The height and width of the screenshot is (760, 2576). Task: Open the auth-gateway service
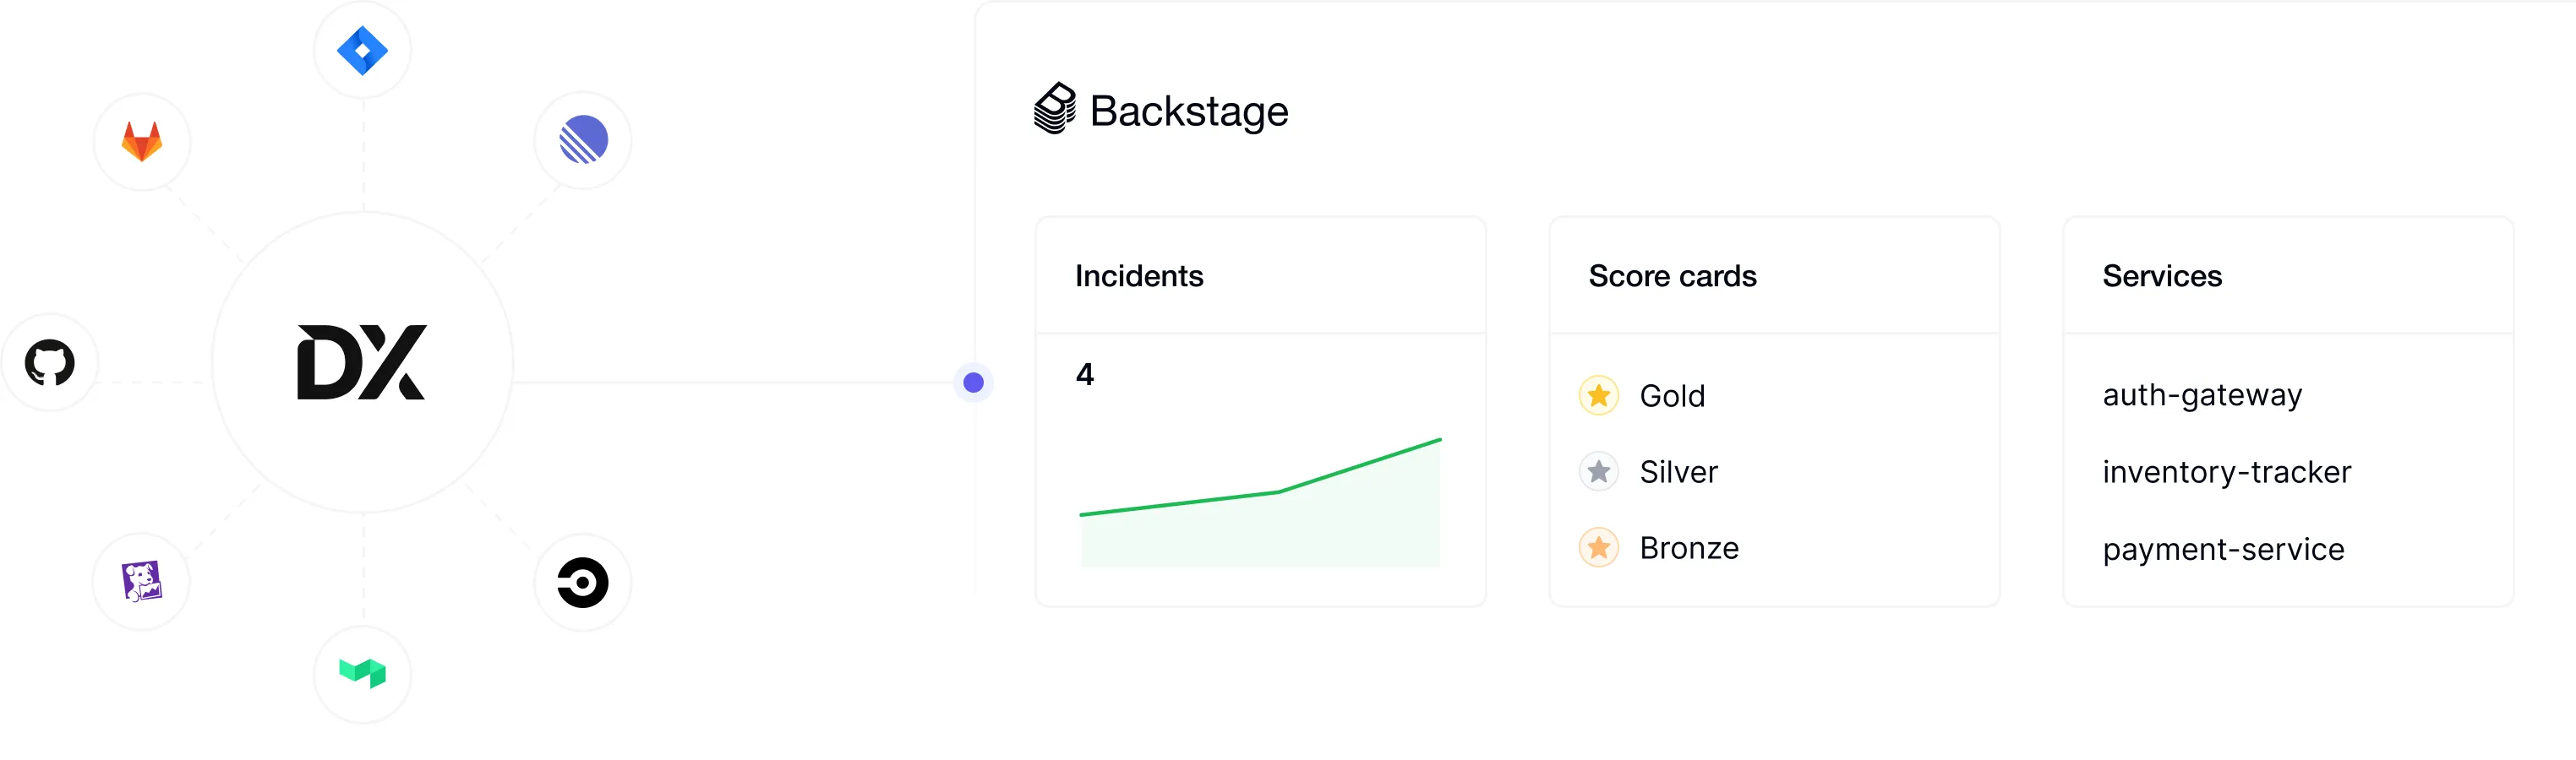[x=2202, y=397]
